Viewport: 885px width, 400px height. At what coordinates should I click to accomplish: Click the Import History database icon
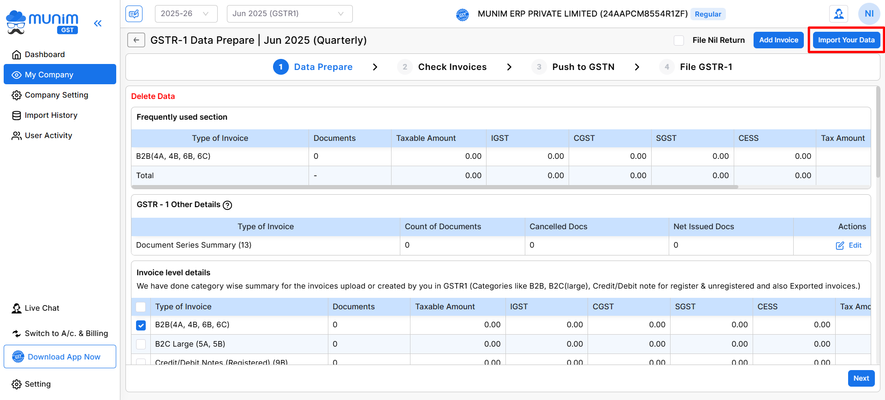[x=17, y=116]
